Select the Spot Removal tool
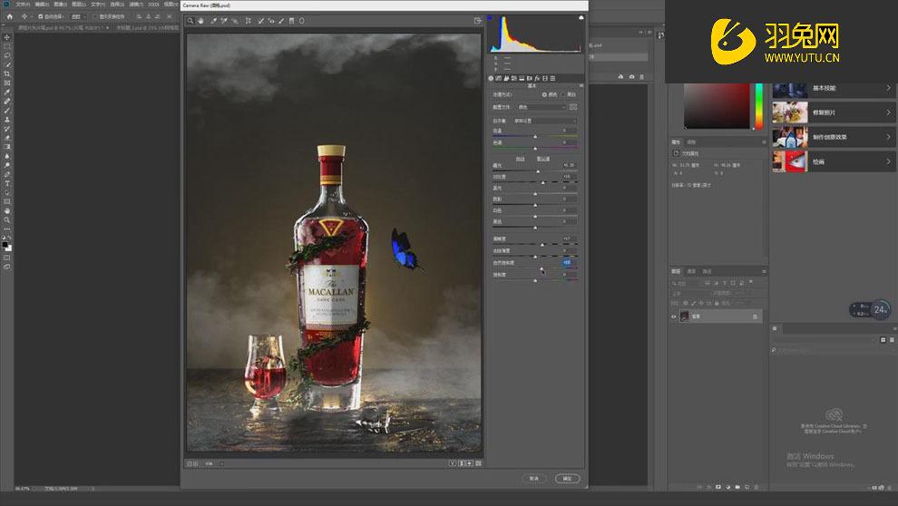 tap(260, 21)
